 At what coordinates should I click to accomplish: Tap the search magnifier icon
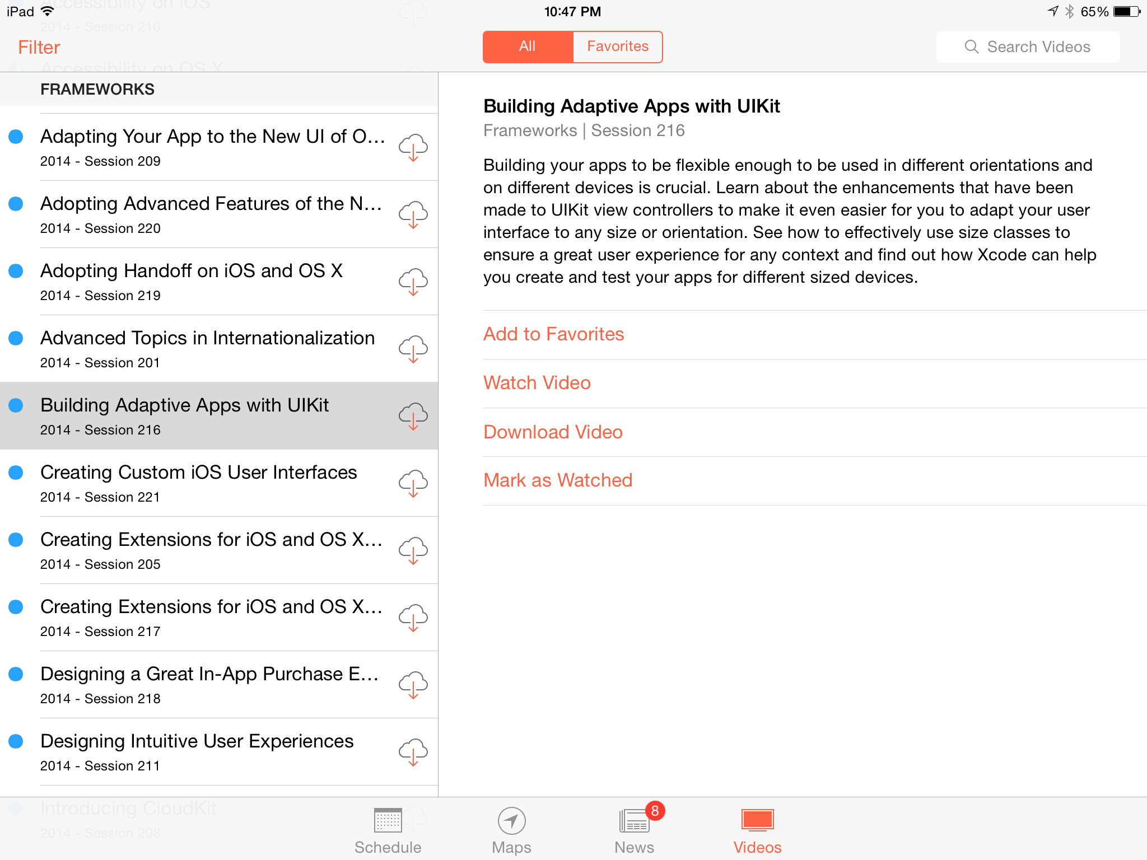pyautogui.click(x=972, y=47)
